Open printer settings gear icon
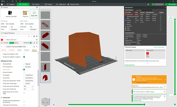 pyautogui.click(x=37, y=7)
